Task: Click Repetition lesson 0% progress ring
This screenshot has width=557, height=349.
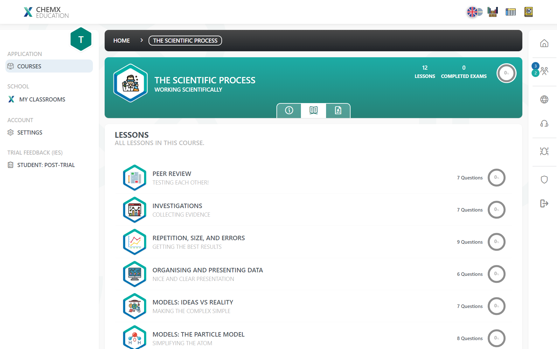Action: 497,242
